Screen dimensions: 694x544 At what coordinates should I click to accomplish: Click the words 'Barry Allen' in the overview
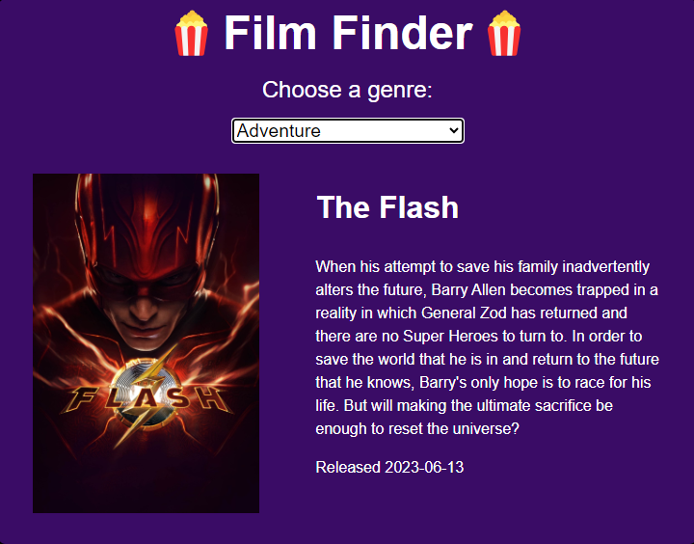point(468,290)
